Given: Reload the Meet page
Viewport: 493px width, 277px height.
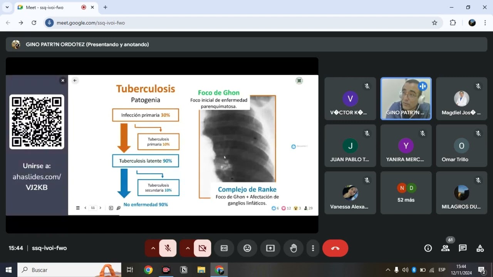Looking at the screenshot, I should (x=34, y=23).
